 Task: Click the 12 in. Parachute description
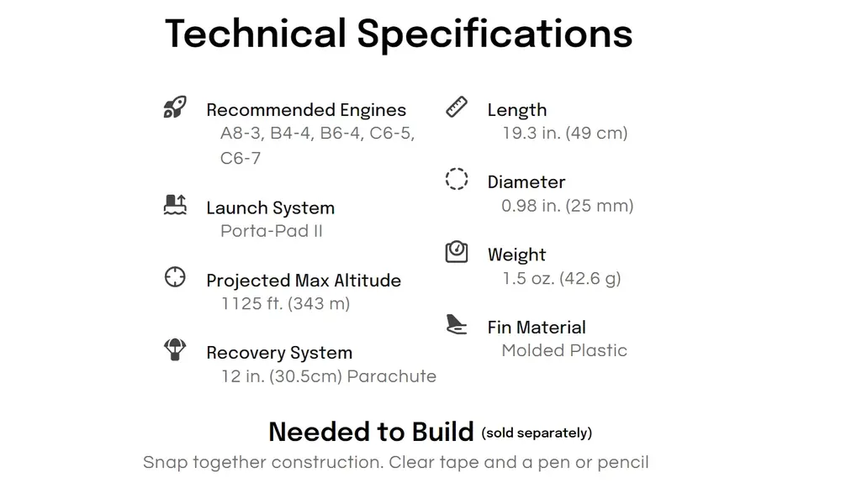tap(329, 376)
